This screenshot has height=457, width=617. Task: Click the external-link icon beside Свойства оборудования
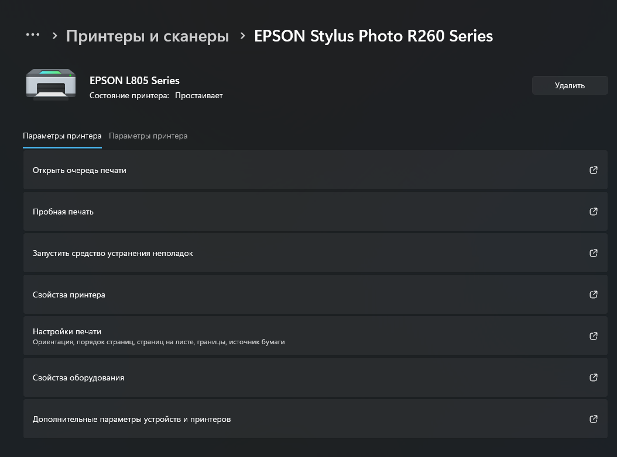coord(594,378)
